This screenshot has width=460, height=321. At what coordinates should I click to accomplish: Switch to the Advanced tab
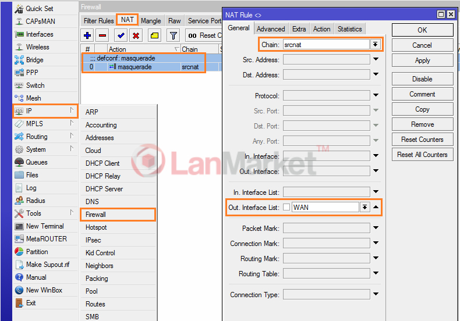(271, 29)
